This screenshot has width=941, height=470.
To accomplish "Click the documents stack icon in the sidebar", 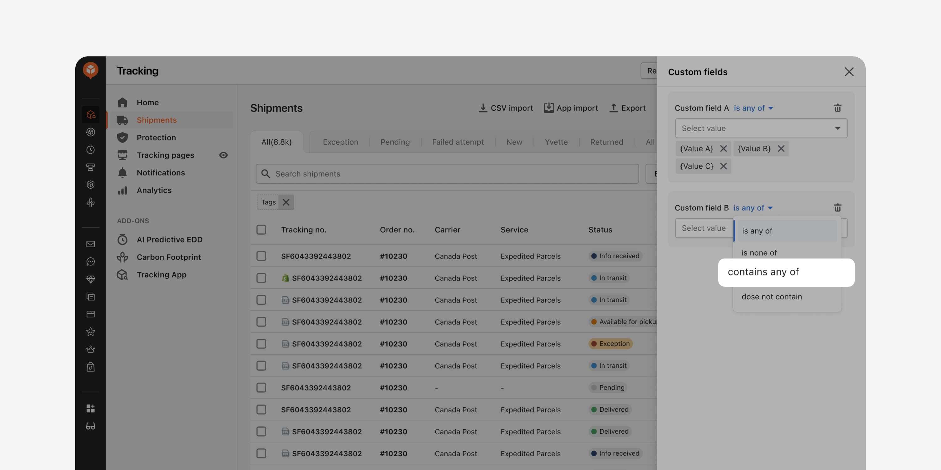I will coord(91,297).
